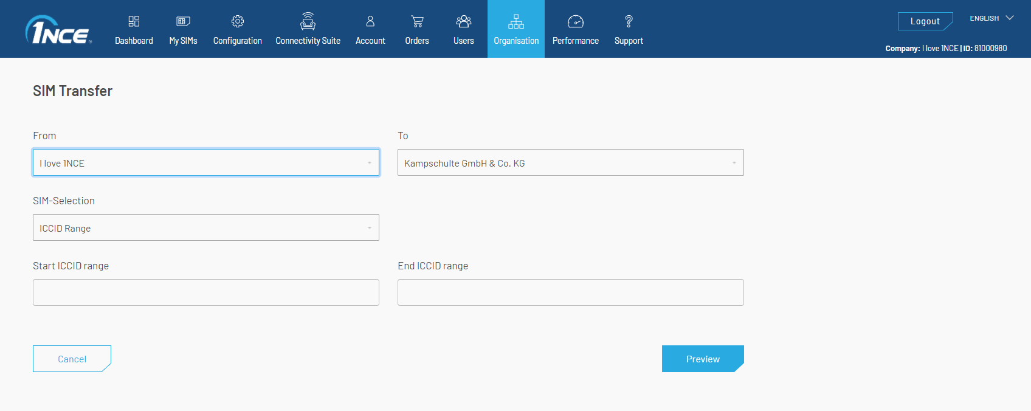Click the SIM Transfer heading
Viewport: 1031px width, 411px height.
click(x=72, y=91)
